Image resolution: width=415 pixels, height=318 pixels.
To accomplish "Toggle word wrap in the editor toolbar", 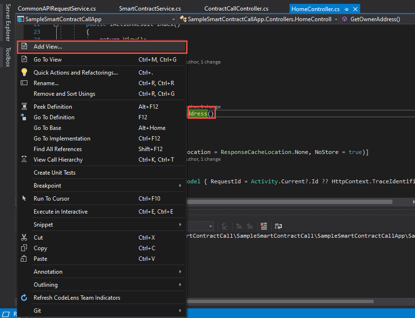I will 278,226.
